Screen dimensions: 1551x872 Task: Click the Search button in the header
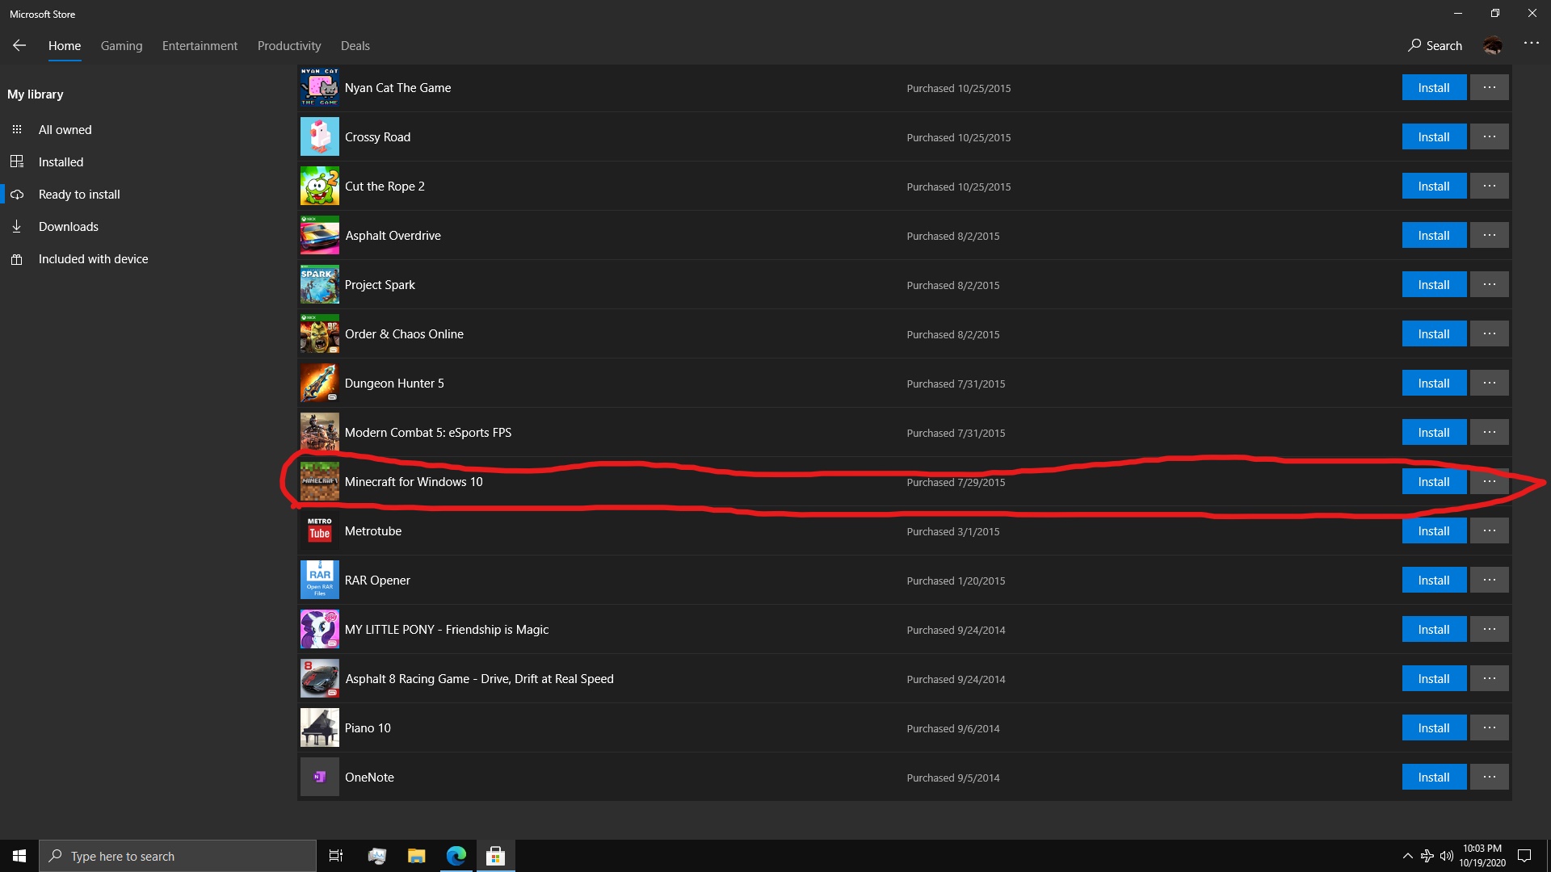pyautogui.click(x=1435, y=46)
